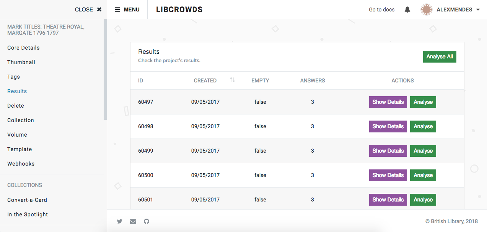The image size is (487, 232).
Task: Click the ALEXMENDES avatar image
Action: [x=426, y=9]
